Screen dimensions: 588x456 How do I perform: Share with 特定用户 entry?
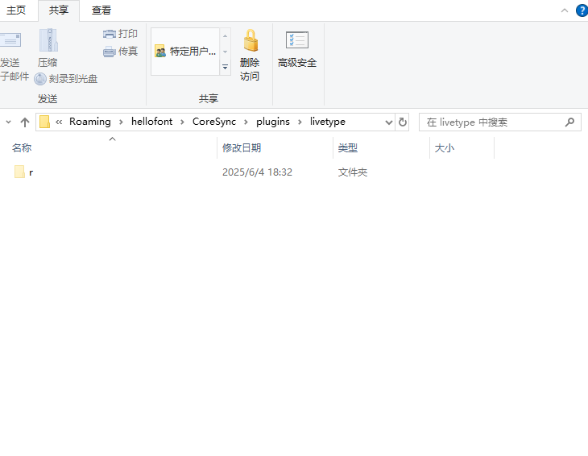click(185, 52)
